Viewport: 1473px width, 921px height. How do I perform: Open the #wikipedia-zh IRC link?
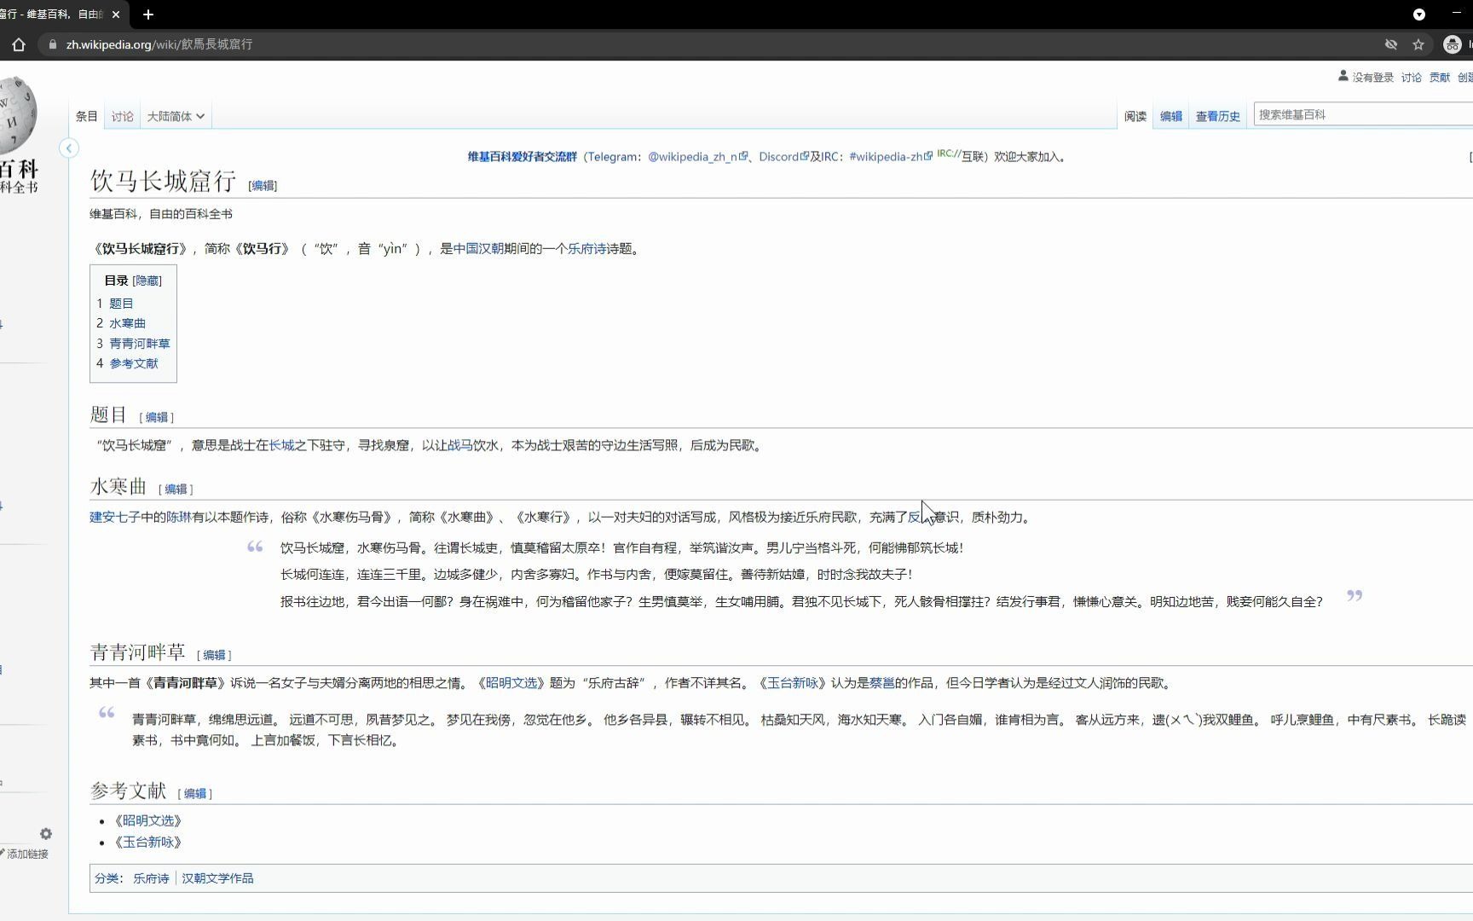890,157
